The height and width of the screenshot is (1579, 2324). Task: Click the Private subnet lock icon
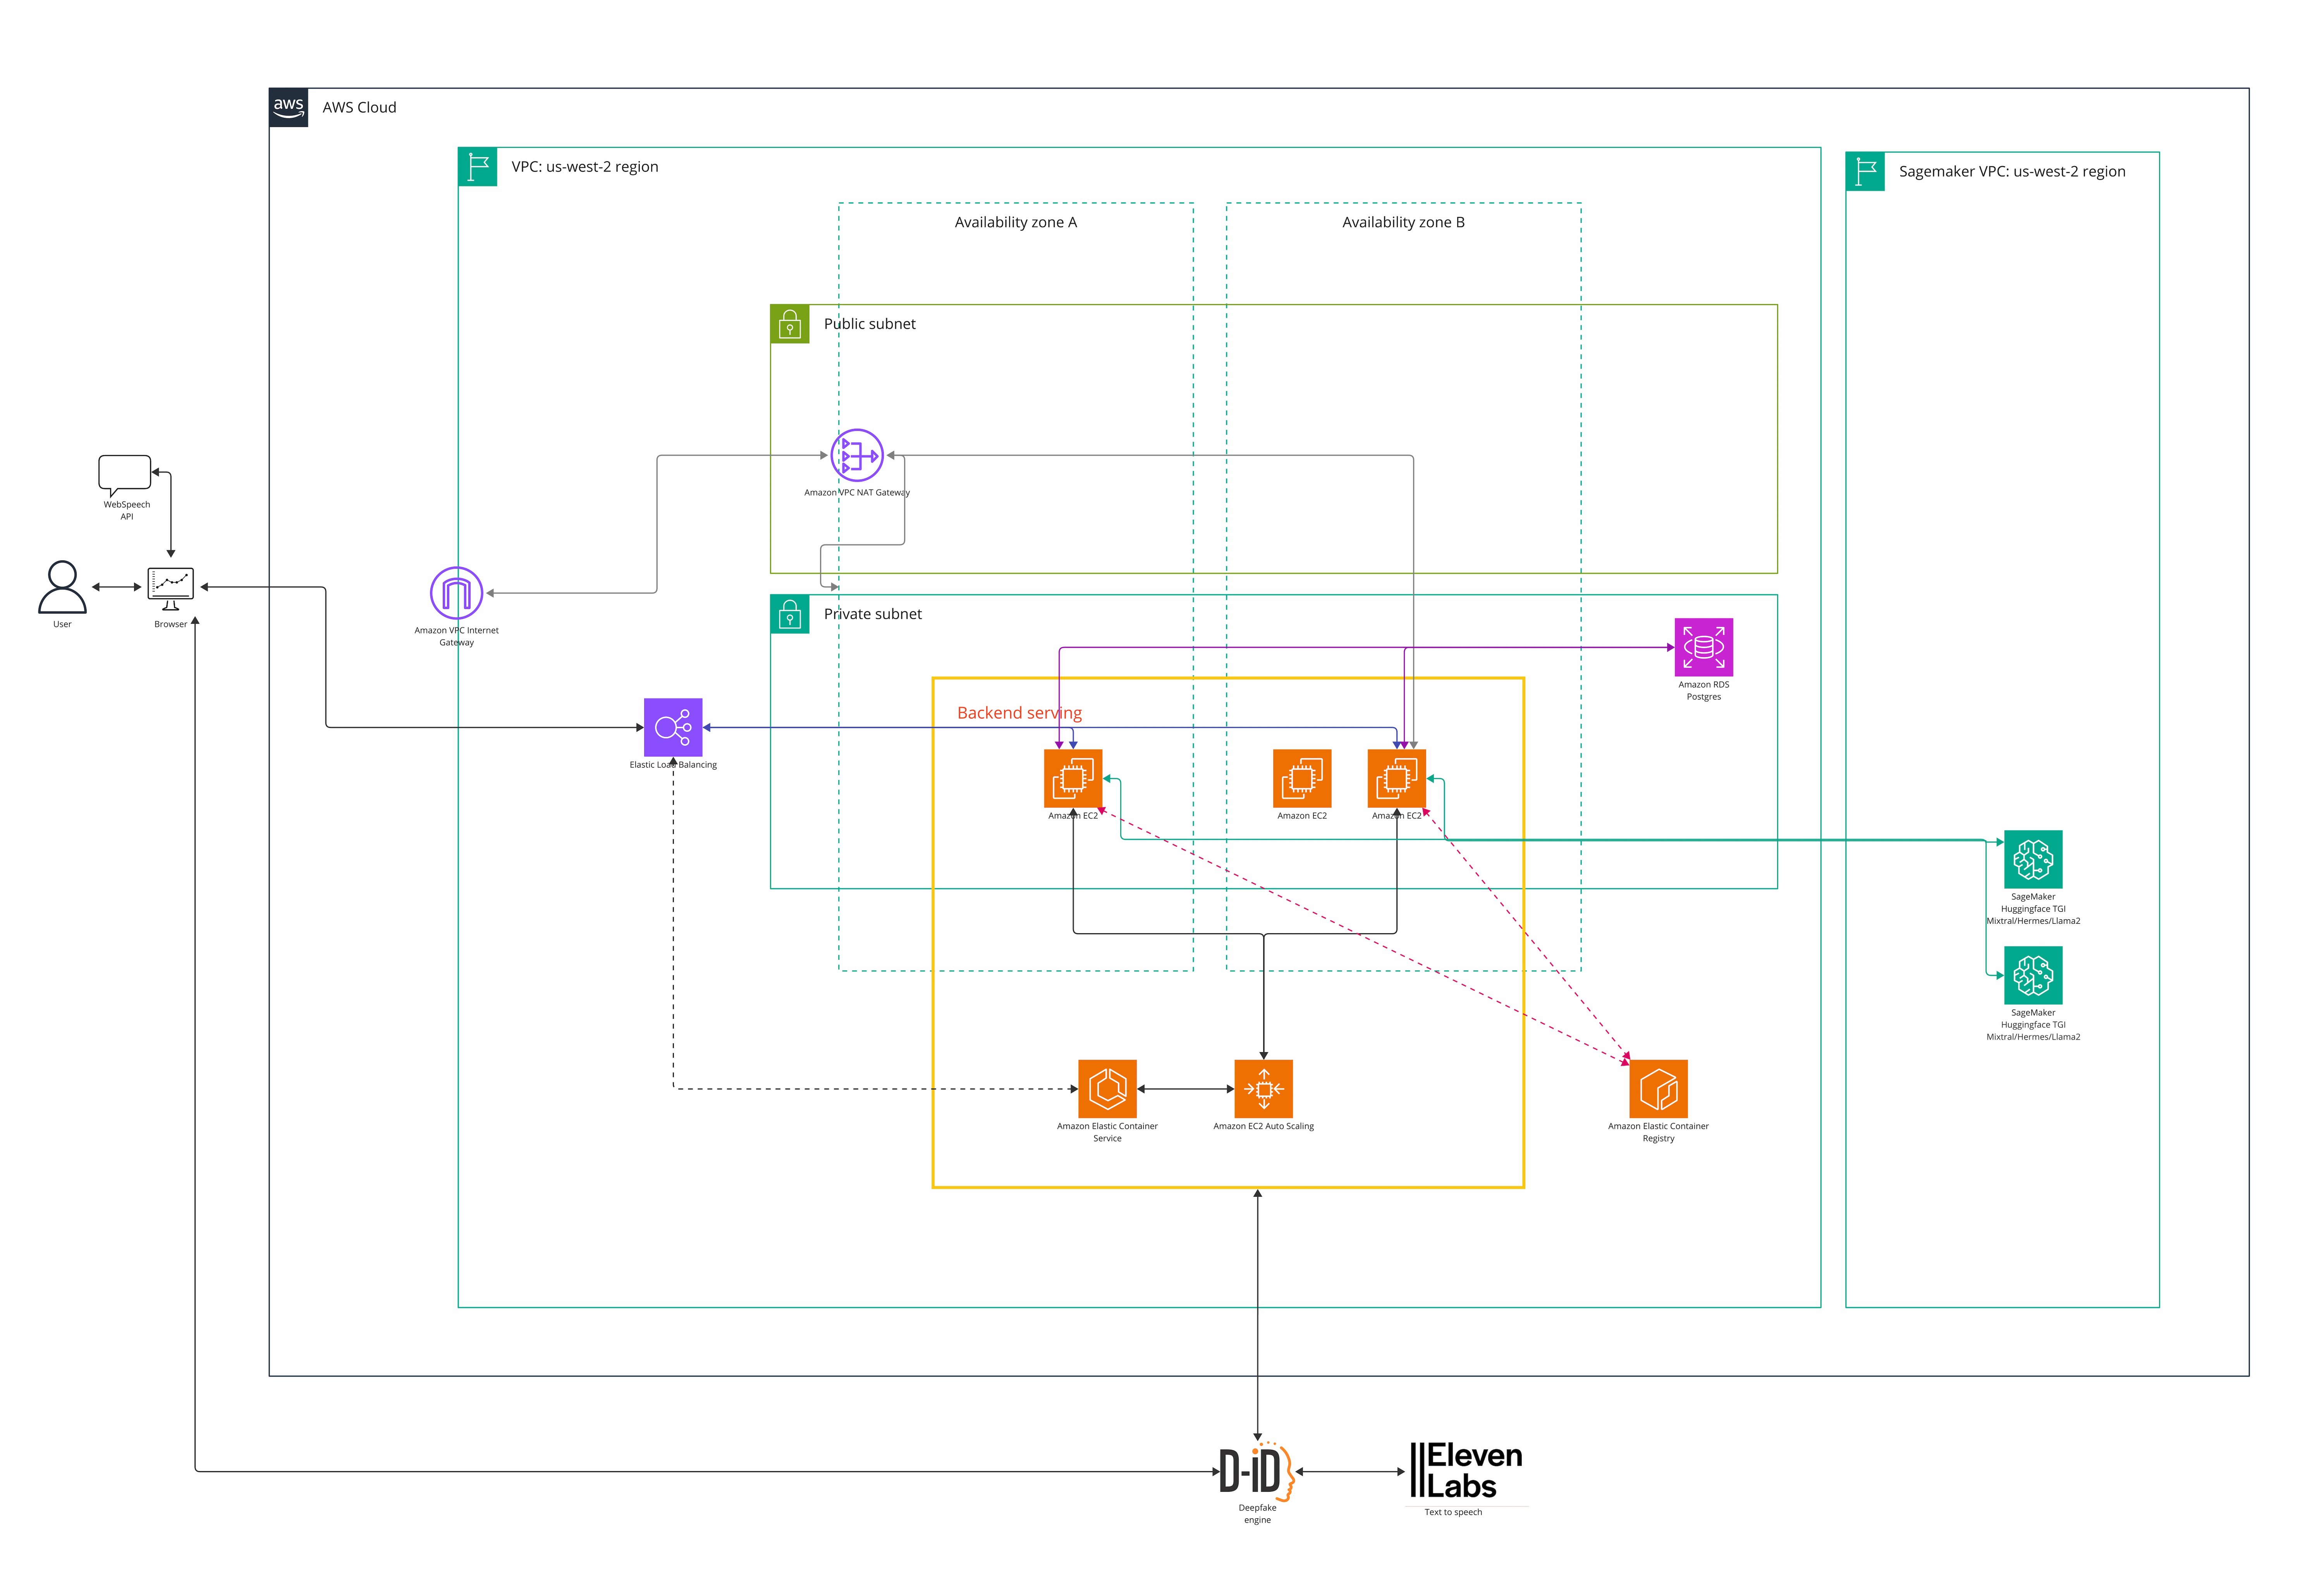790,614
